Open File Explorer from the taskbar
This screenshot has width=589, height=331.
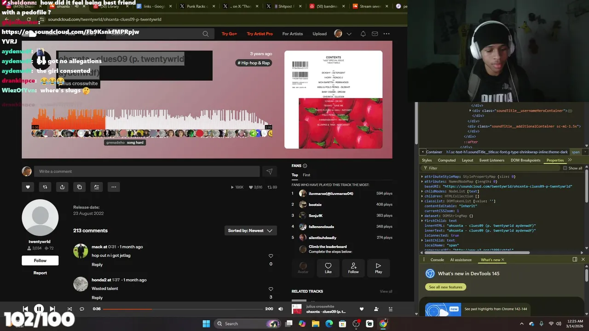(316, 324)
